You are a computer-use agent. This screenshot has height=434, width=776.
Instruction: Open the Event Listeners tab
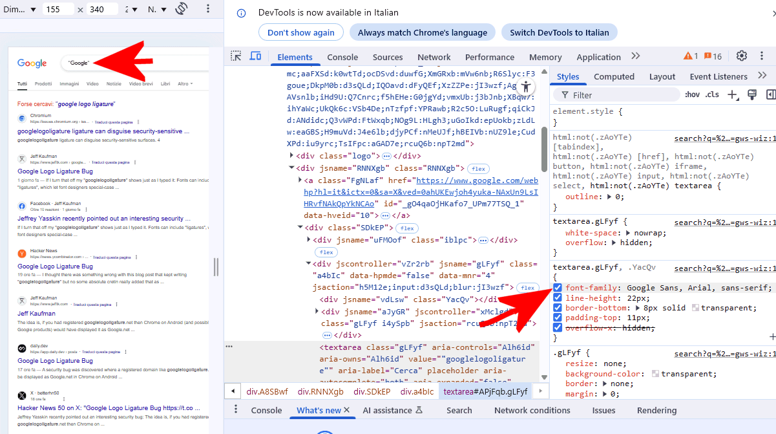click(x=718, y=76)
